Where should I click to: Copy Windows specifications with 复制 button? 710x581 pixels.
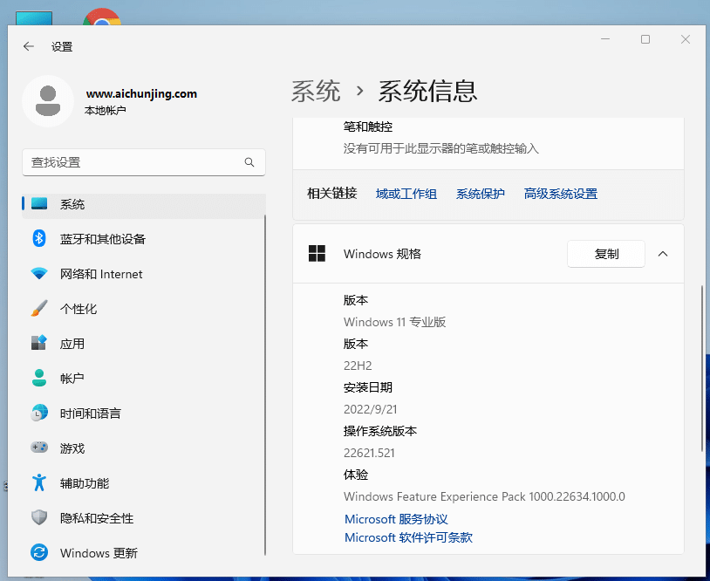[606, 254]
